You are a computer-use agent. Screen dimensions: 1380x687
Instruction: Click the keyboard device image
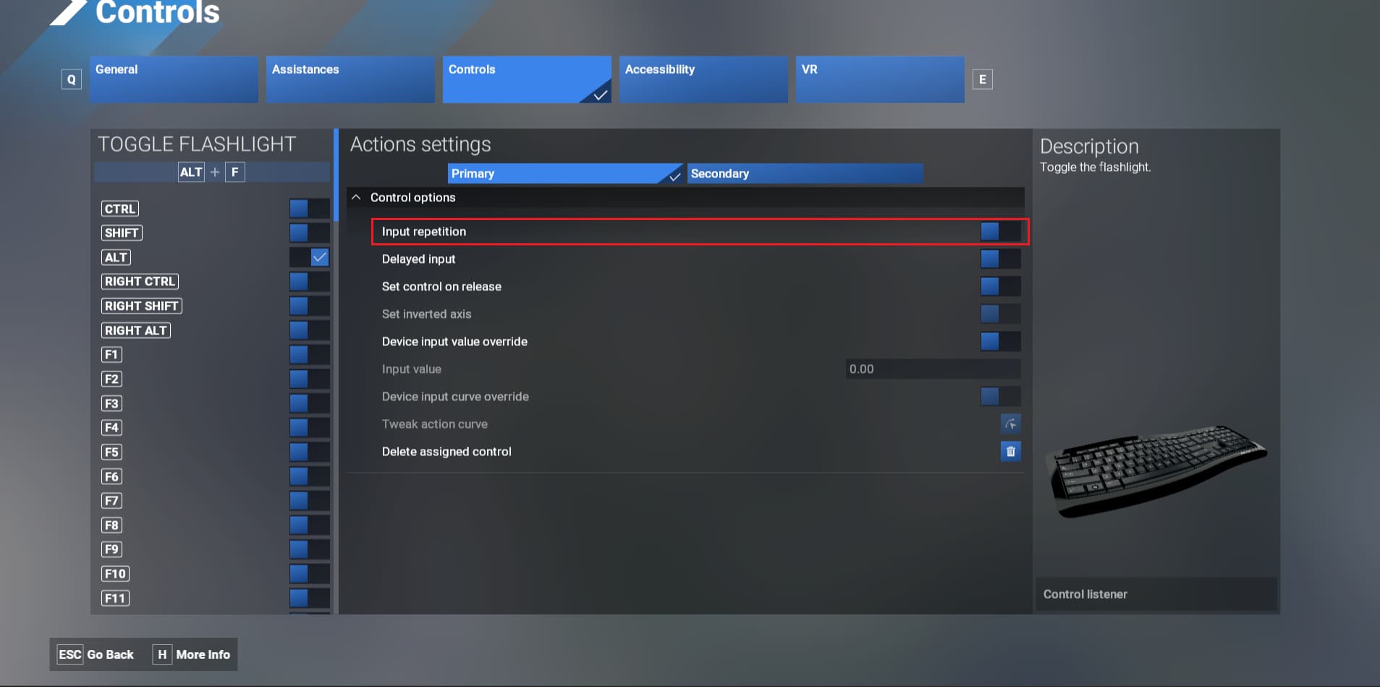(1156, 471)
